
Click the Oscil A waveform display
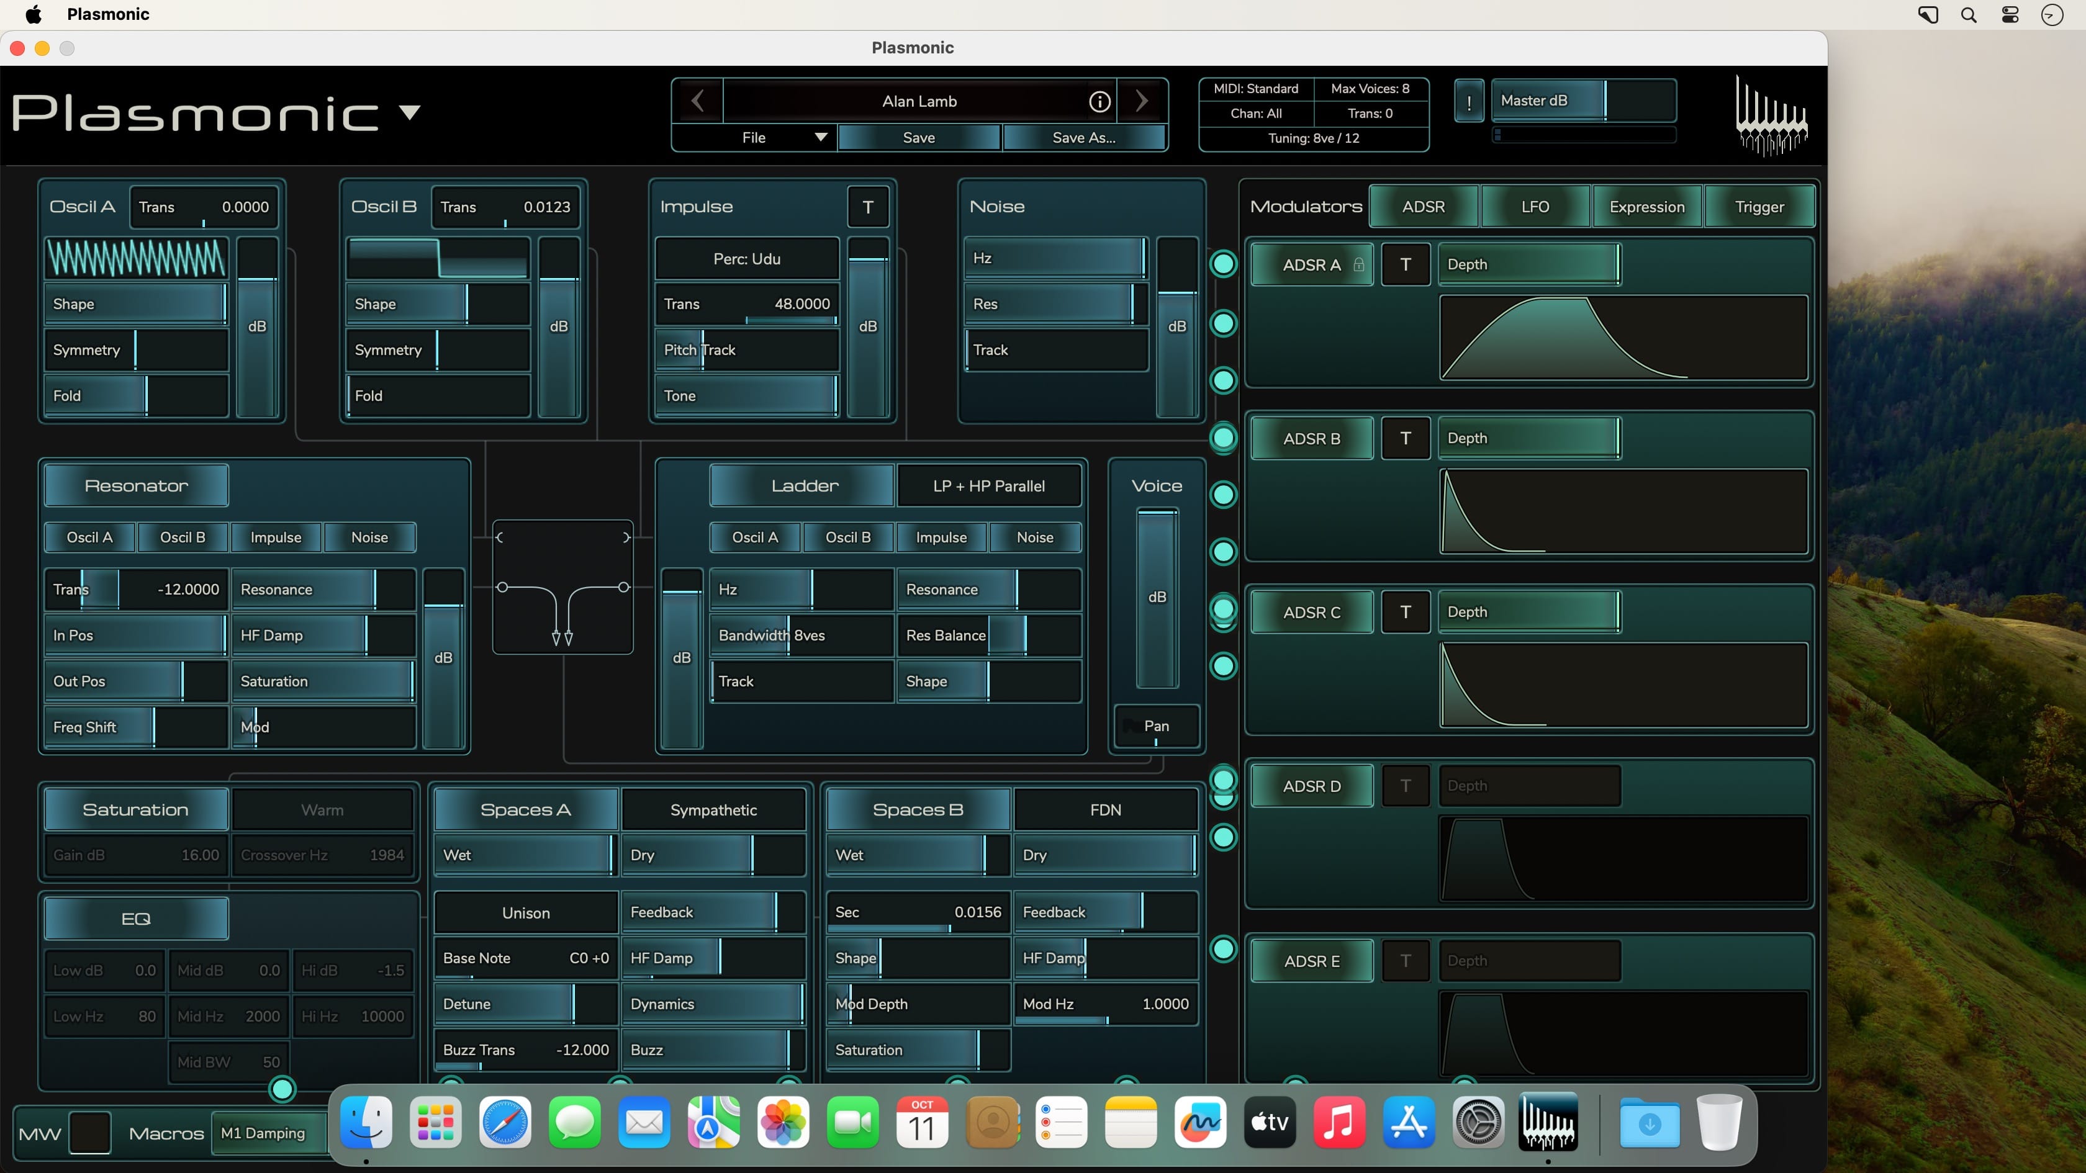tap(136, 259)
